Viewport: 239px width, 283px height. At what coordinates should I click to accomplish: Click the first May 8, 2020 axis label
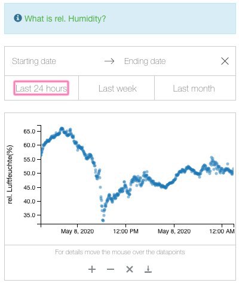[77, 232]
